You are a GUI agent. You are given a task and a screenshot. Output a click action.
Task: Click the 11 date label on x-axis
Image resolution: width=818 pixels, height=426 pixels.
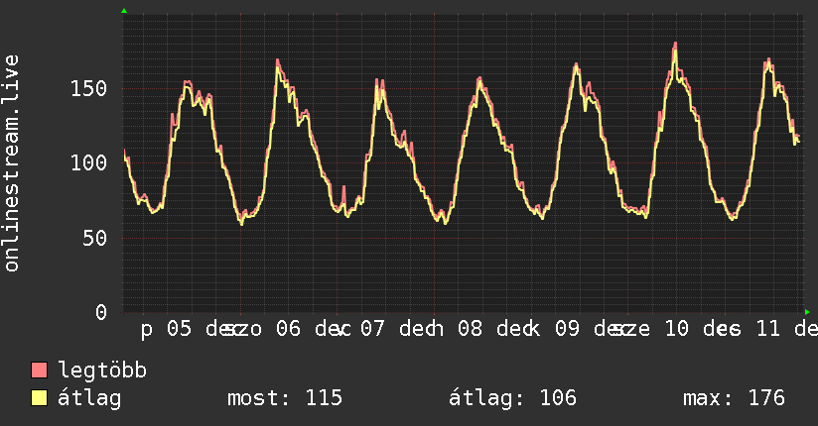[x=767, y=329]
